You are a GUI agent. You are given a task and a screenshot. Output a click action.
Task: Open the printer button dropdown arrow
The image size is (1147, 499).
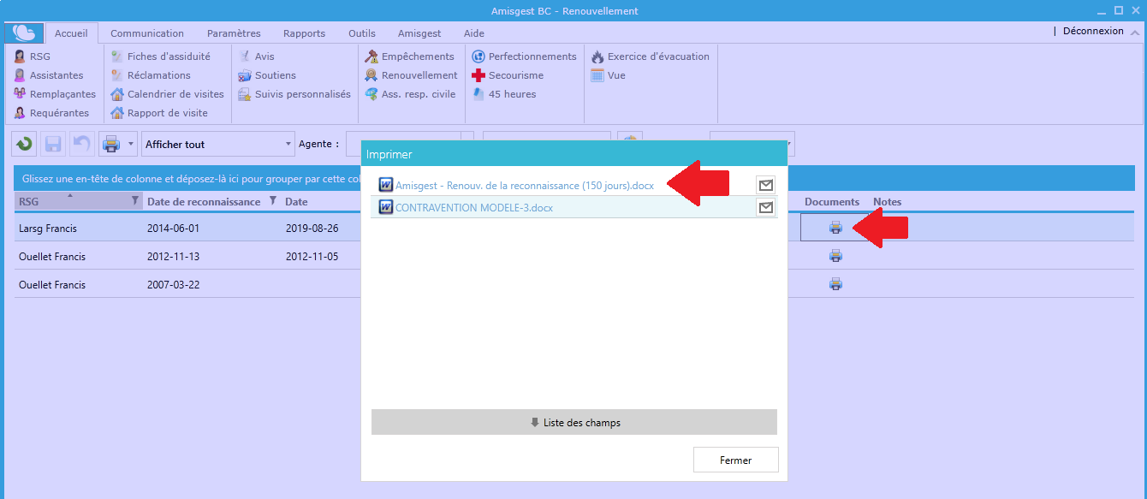131,144
